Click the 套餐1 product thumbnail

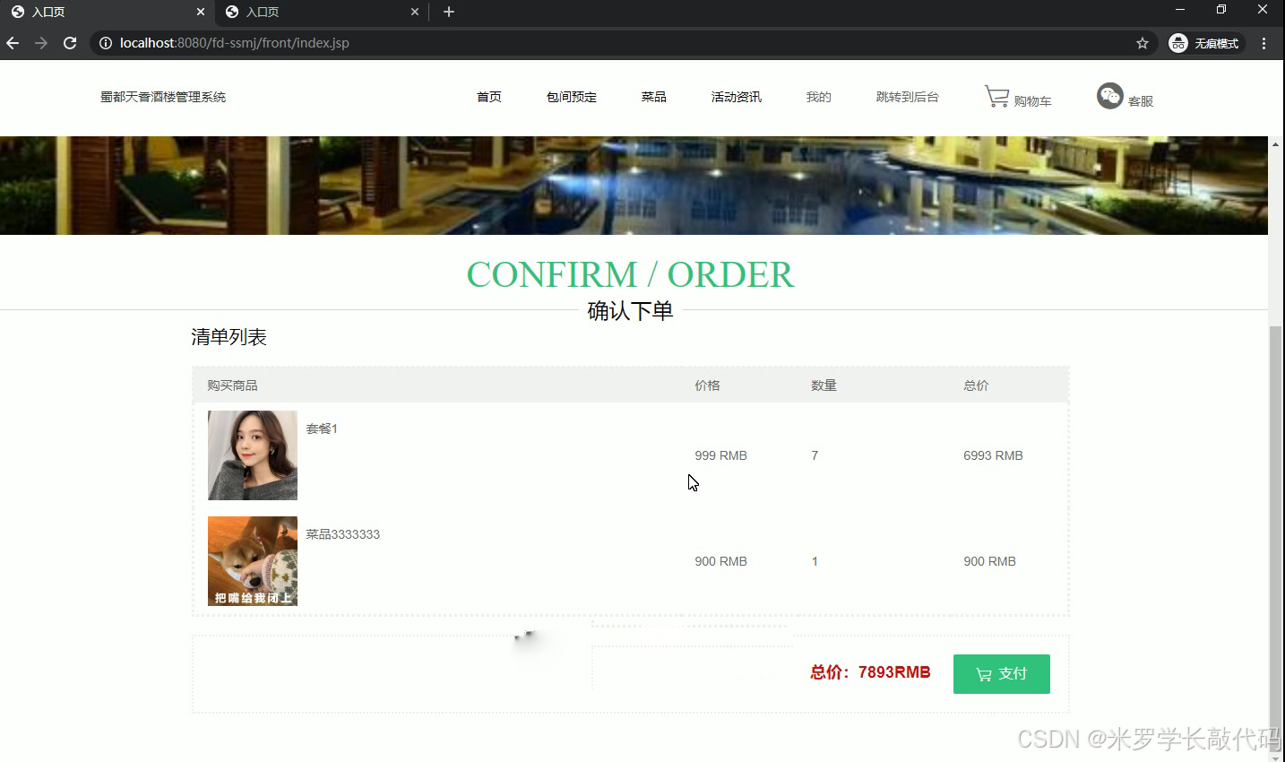coord(253,455)
